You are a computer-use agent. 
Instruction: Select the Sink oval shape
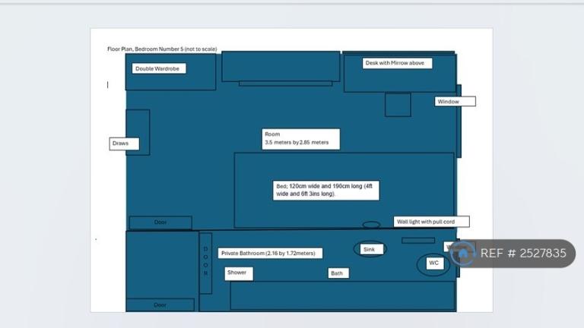(370, 249)
